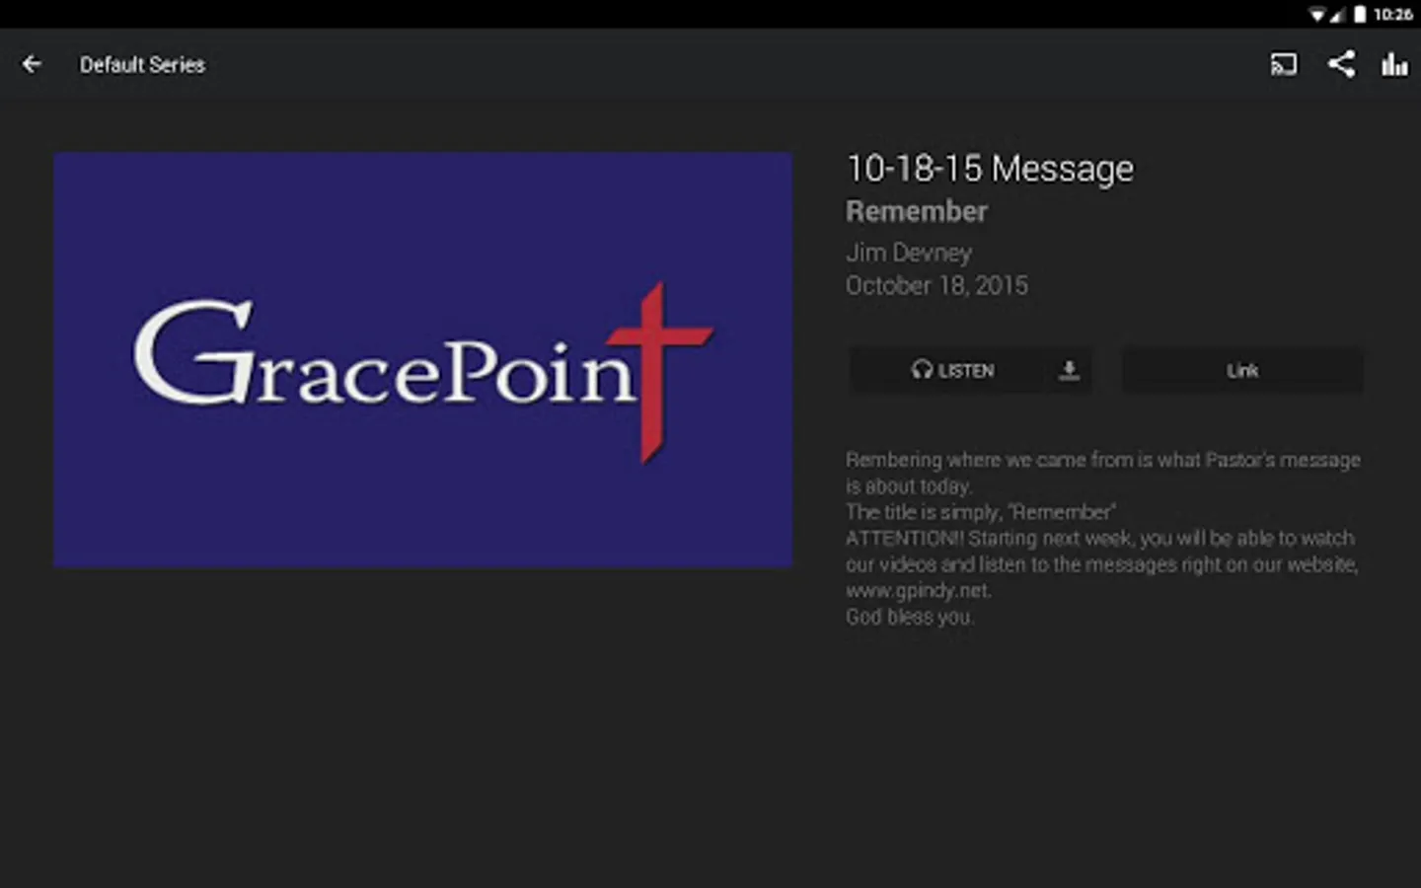Tap the share icon

(x=1340, y=64)
